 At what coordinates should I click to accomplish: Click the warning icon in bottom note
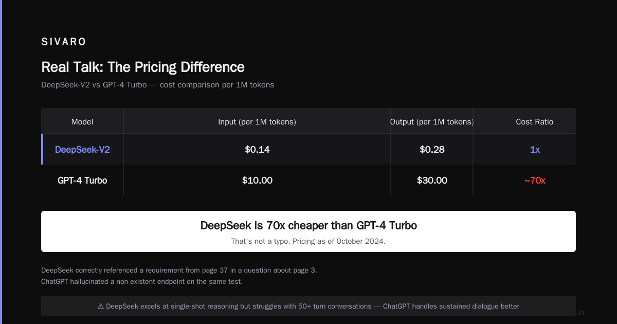101,306
